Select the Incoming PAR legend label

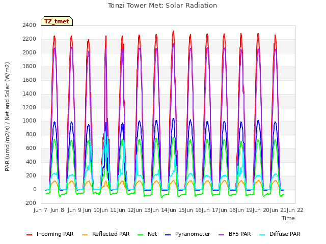(x=55, y=234)
